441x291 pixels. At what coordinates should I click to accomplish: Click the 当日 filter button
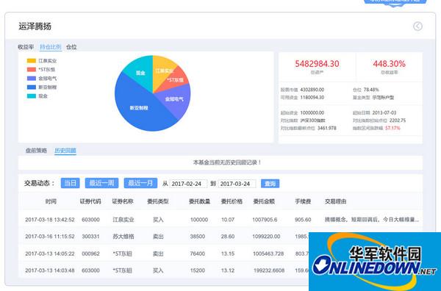pos(71,183)
